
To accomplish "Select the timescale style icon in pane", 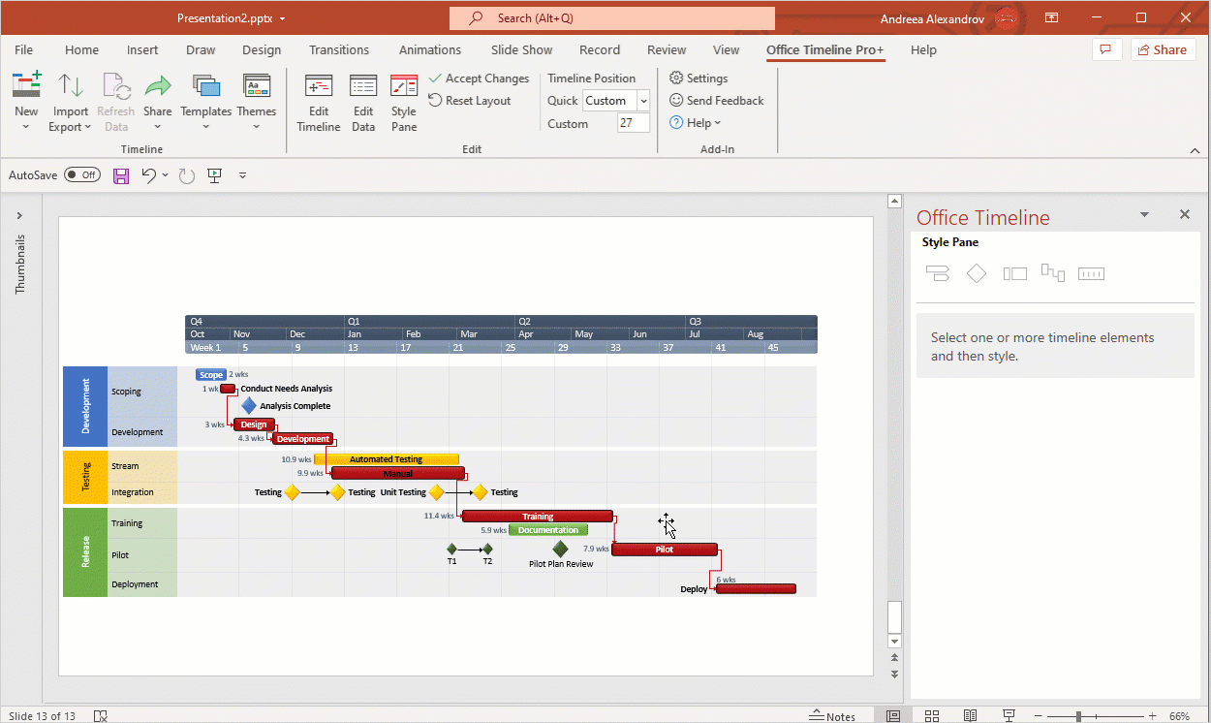I will [x=1091, y=274].
